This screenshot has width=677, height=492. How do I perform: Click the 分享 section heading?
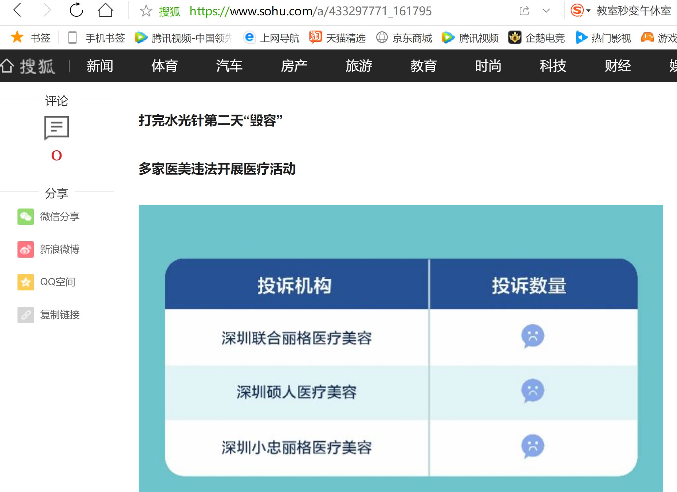tap(56, 193)
